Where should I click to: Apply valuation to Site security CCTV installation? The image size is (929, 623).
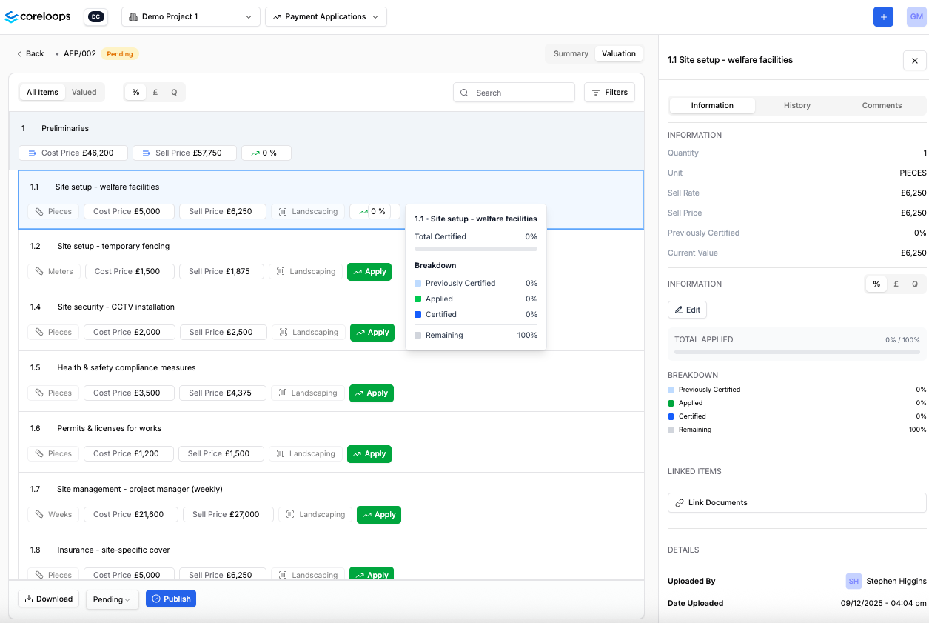pos(372,333)
